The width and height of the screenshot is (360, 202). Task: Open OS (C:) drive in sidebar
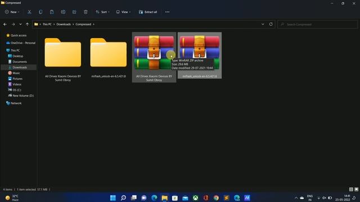click(15, 90)
